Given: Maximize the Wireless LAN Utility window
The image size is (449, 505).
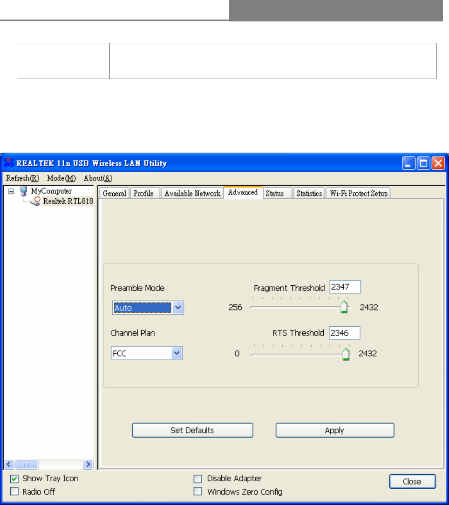Looking at the screenshot, I should pyautogui.click(x=423, y=163).
